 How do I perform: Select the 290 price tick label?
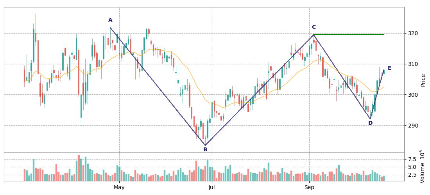(x=413, y=126)
